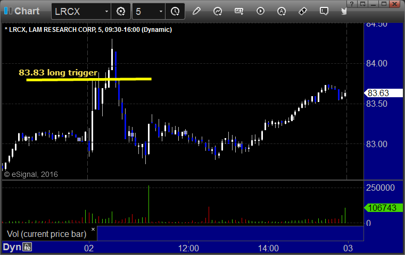Open the GET menu icon
Image resolution: width=405 pixels, height=255 pixels.
click(x=239, y=11)
